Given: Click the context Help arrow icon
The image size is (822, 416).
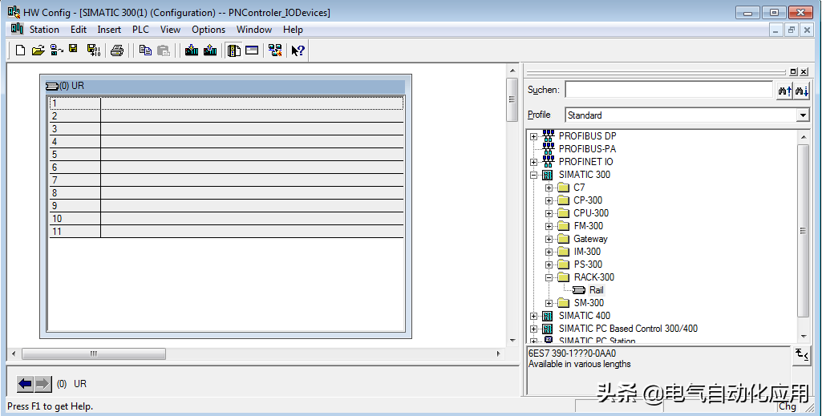Looking at the screenshot, I should point(298,50).
